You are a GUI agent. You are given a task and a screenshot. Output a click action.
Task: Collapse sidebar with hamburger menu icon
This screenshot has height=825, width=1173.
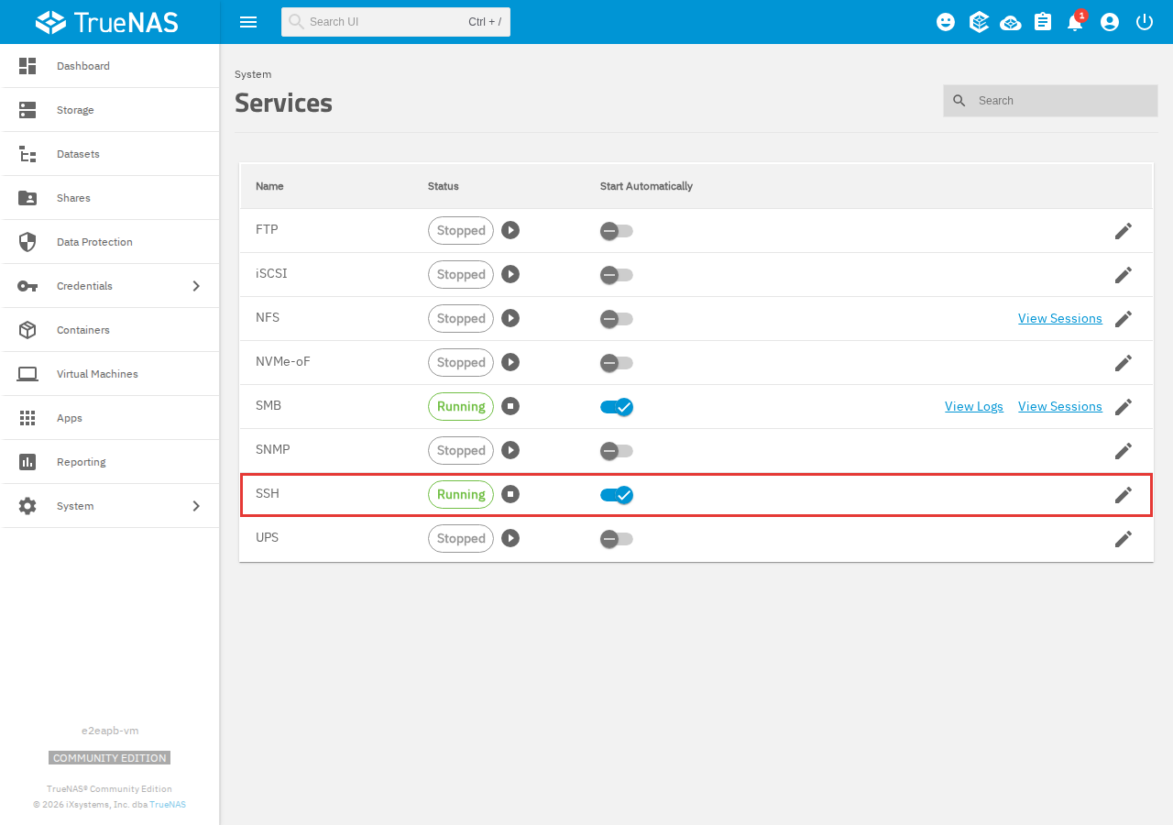[x=248, y=22]
